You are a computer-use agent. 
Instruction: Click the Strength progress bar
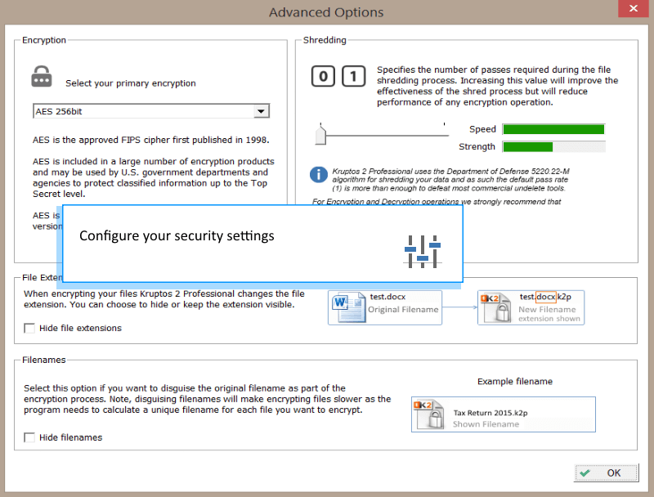(553, 147)
